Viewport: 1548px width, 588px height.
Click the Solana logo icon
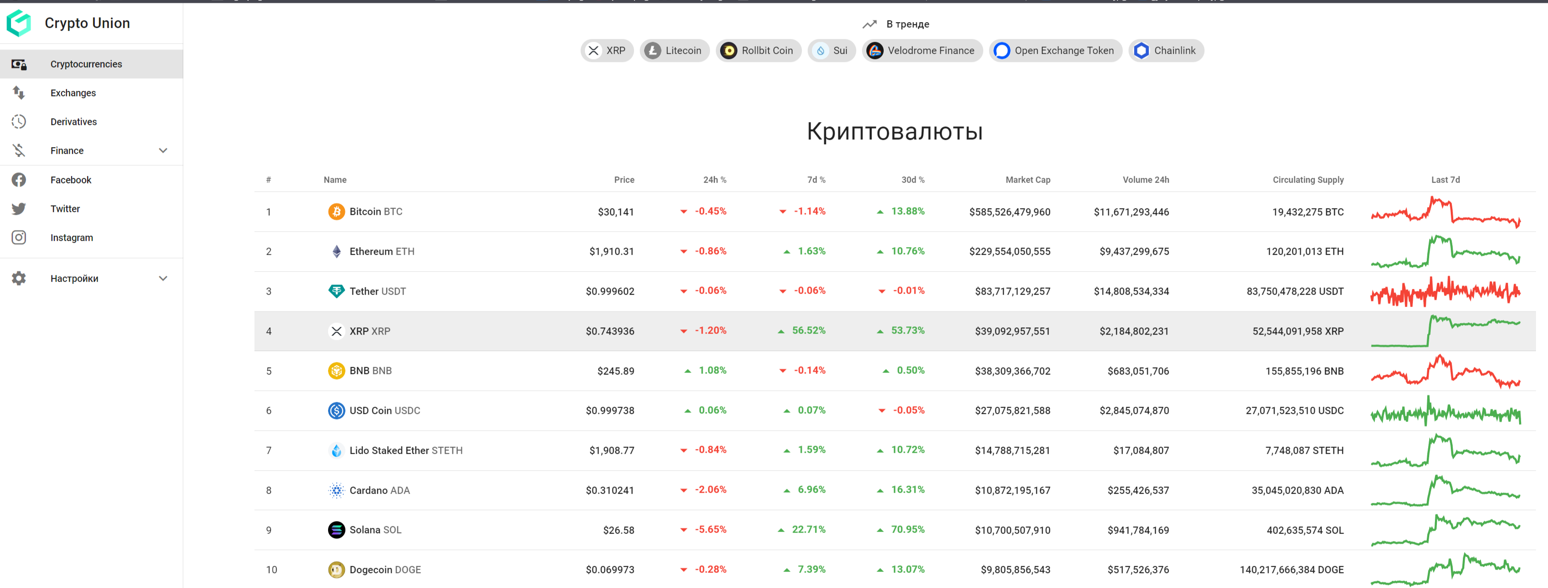point(337,530)
